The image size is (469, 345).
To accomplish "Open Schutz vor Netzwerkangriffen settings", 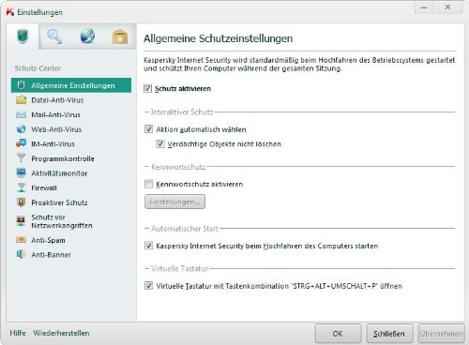I will point(62,221).
